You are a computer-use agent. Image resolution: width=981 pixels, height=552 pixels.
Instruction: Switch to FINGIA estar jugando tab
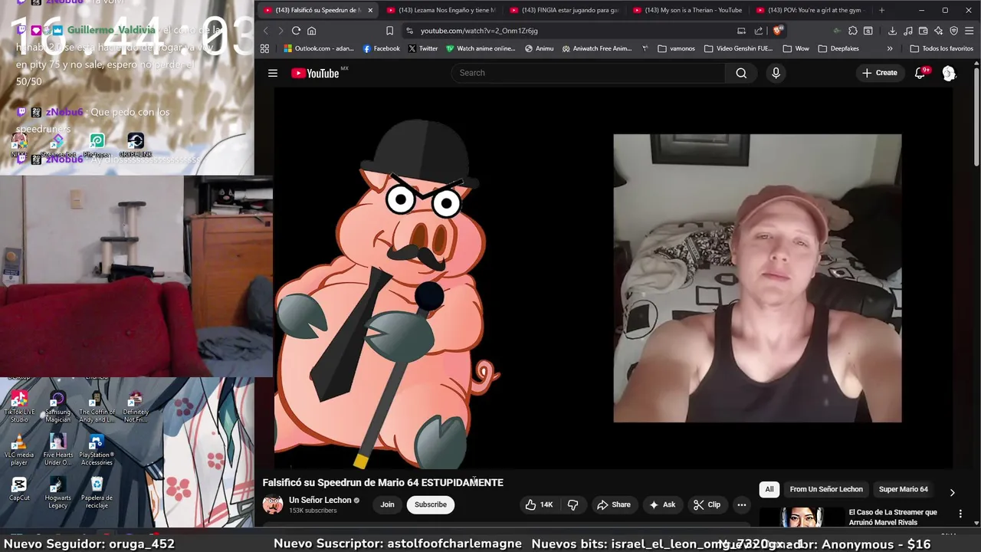[564, 10]
